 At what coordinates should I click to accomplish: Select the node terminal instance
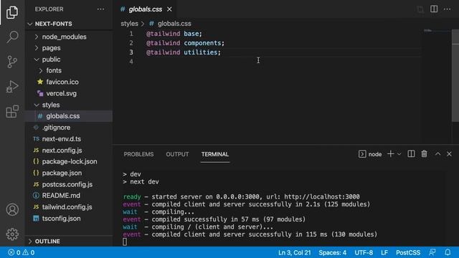pyautogui.click(x=370, y=154)
